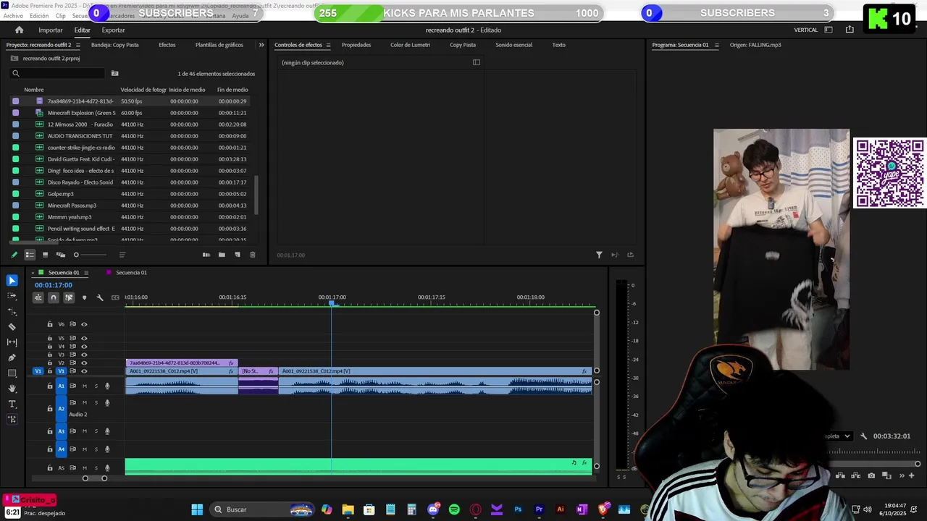Switch to Color de Lumetri tab
Image resolution: width=927 pixels, height=521 pixels.
click(x=410, y=45)
